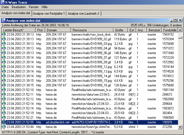Open the Datei menu
The height and width of the screenshot is (135, 184).
coord(5,7)
